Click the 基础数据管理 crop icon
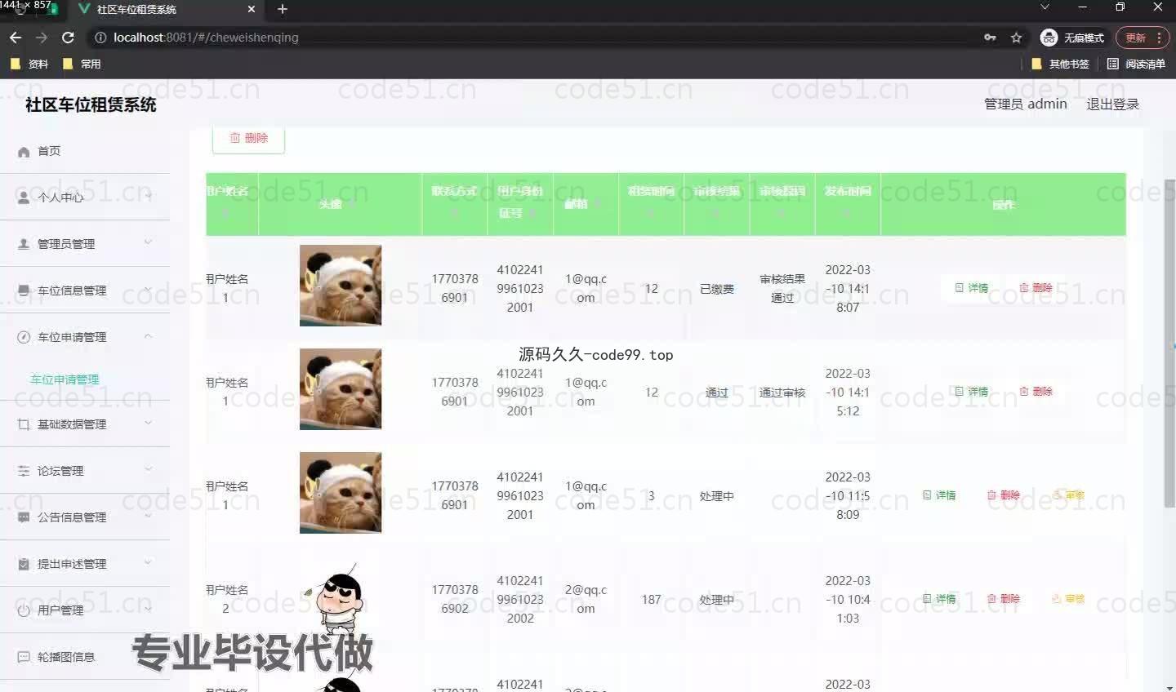This screenshot has height=692, width=1176. (x=24, y=424)
